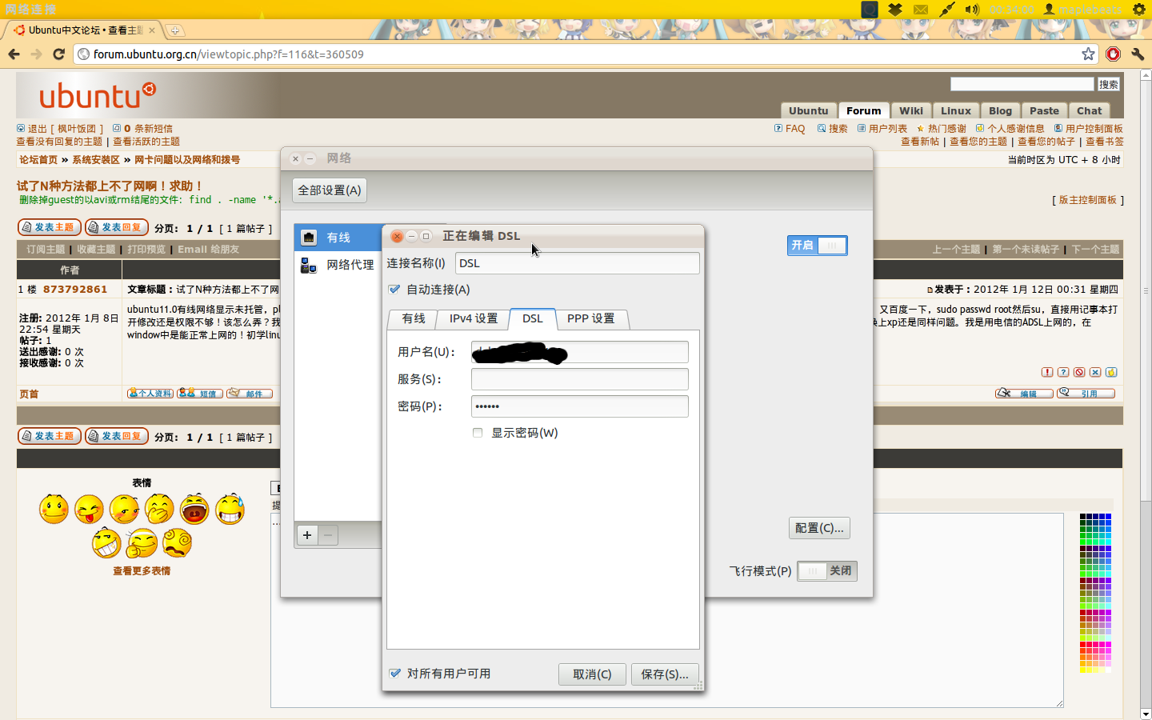1152x720 pixels.
Task: Open a new browser tab
Action: pos(174,30)
